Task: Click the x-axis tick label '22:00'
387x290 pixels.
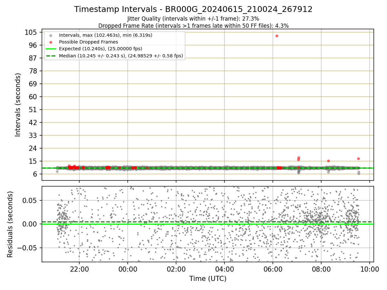Action: (x=79, y=269)
